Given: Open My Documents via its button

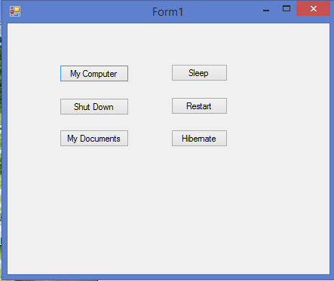Looking at the screenshot, I should [x=94, y=139].
